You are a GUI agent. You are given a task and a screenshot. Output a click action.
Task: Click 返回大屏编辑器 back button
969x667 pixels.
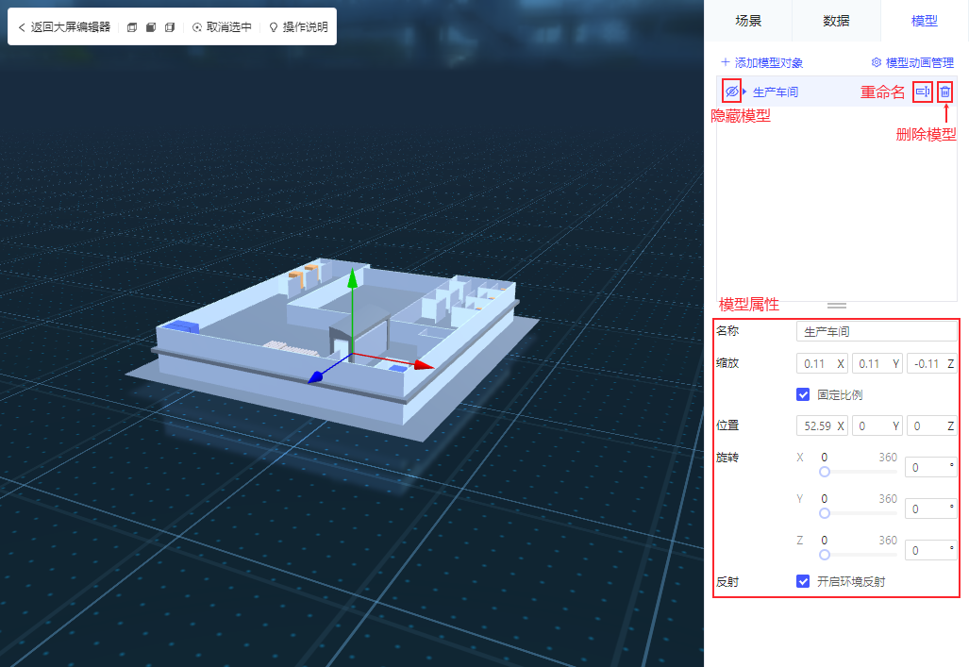point(64,27)
